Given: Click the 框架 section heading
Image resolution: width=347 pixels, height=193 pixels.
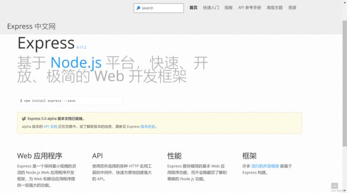Looking at the screenshot, I should [x=249, y=156].
